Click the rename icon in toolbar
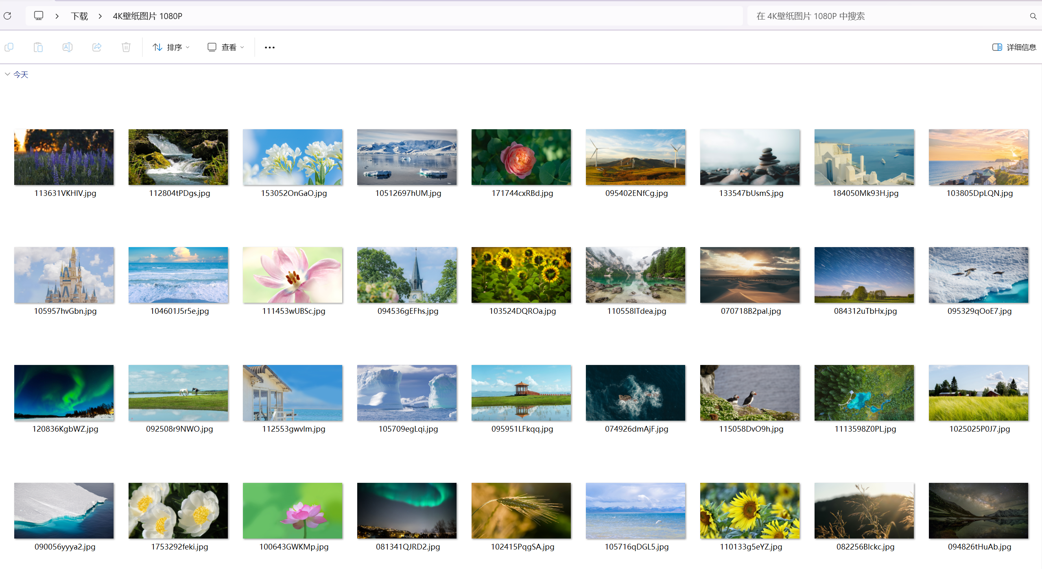Image resolution: width=1042 pixels, height=569 pixels. point(68,47)
